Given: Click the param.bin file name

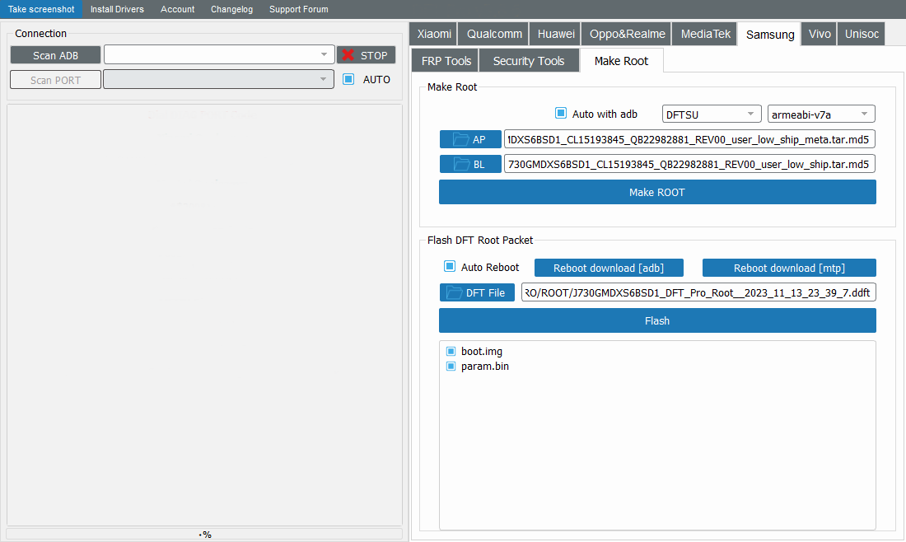Looking at the screenshot, I should click(485, 367).
